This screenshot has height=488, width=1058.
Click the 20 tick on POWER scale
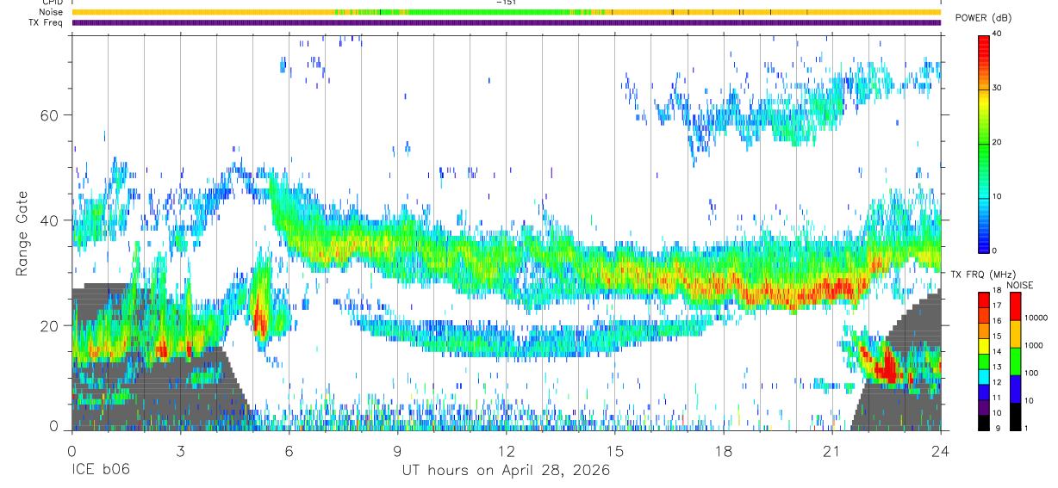point(996,142)
